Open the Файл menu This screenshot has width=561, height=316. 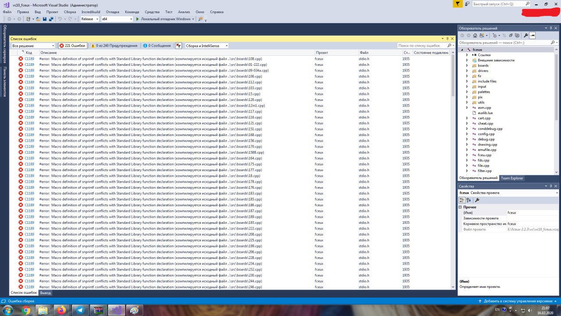click(7, 12)
